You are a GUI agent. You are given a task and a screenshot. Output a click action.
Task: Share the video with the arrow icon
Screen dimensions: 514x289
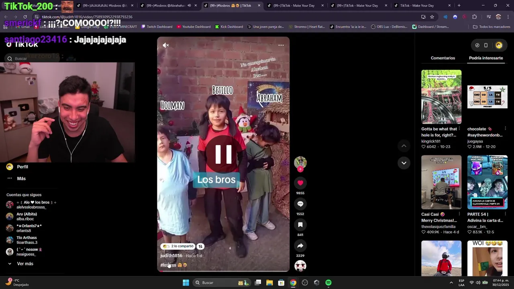point(300,246)
